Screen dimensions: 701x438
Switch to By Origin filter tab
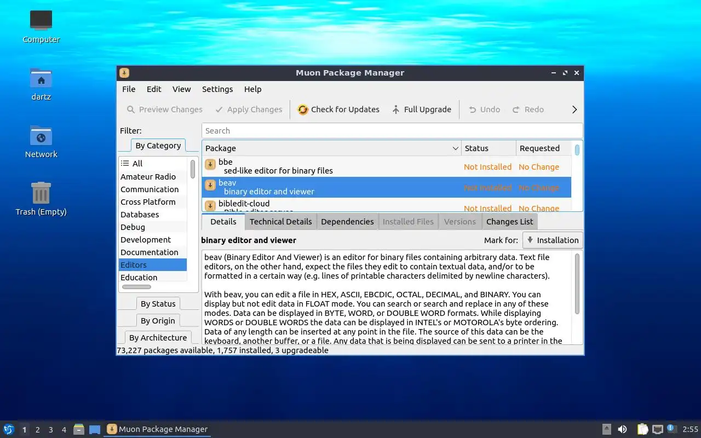[x=158, y=321]
